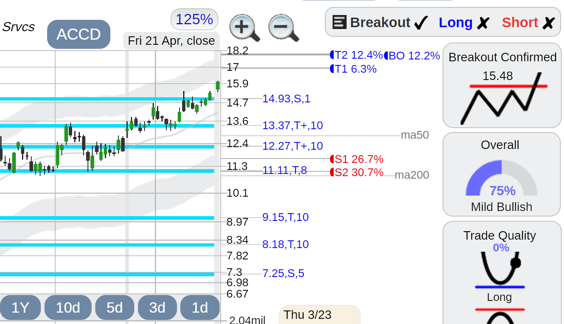Click the 9.15,T,10 level label

pos(285,217)
